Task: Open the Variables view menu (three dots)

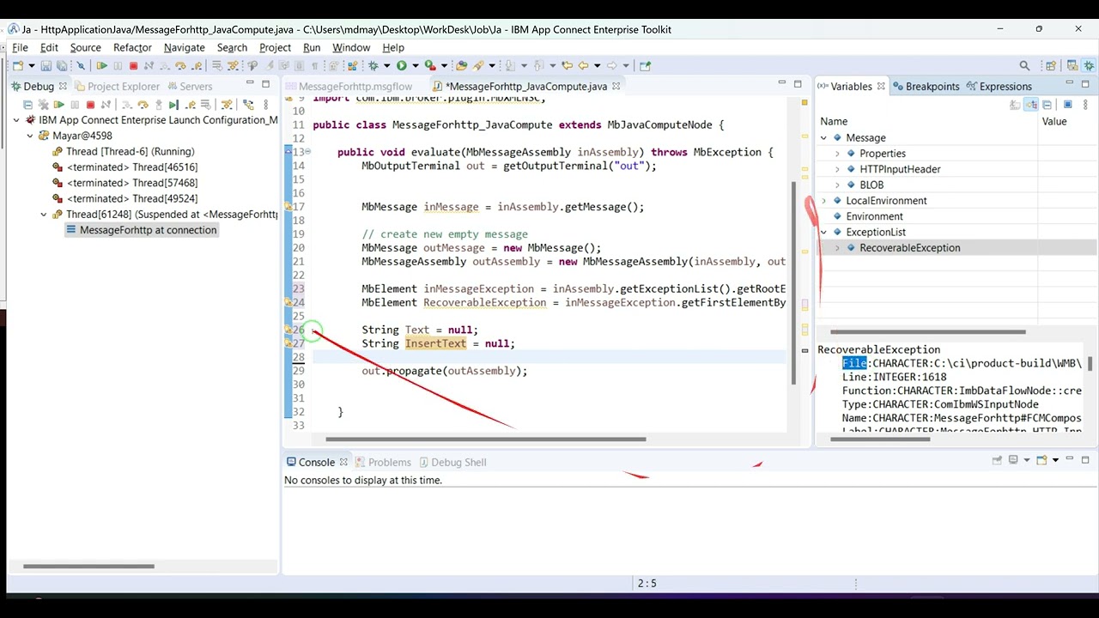Action: point(1085,105)
